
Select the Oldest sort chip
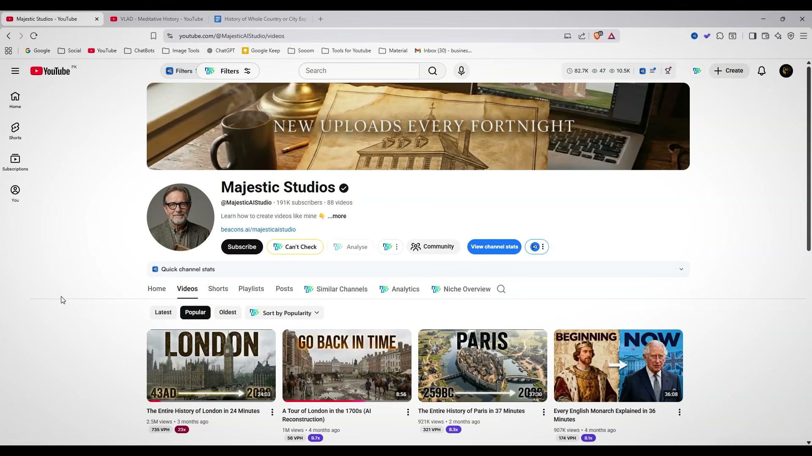[x=228, y=312]
